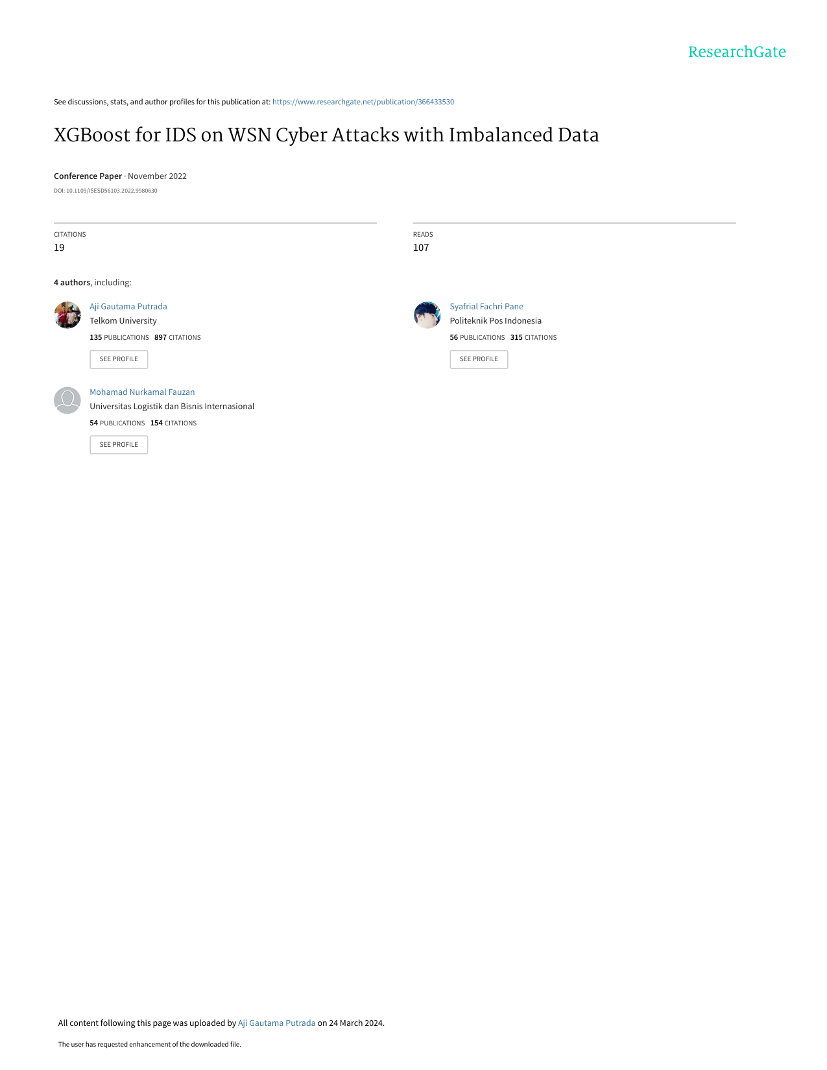This screenshot has height=1070, width=827.
Task: Click See Profile under Telkom University
Action: (x=119, y=359)
